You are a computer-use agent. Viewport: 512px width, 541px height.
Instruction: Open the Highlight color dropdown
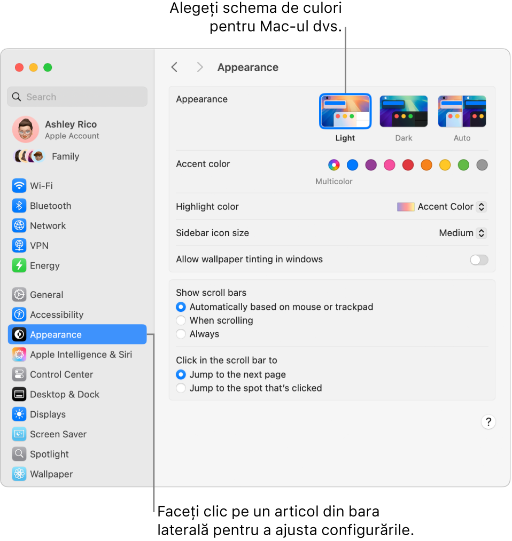441,207
